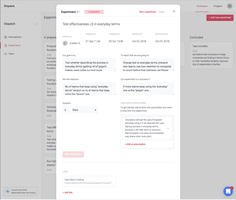Image resolution: width=236 pixels, height=200 pixels.
Task: Click the duration number field
Action: 66,110
